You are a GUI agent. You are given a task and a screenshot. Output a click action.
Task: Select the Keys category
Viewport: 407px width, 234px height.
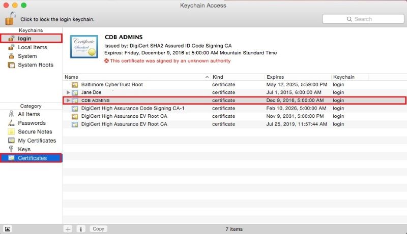(x=24, y=149)
